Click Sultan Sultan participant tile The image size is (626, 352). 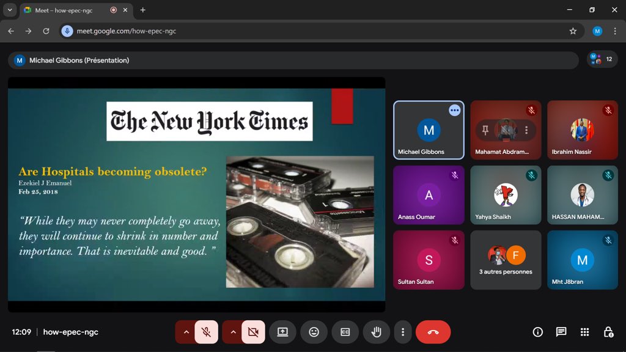point(429,260)
